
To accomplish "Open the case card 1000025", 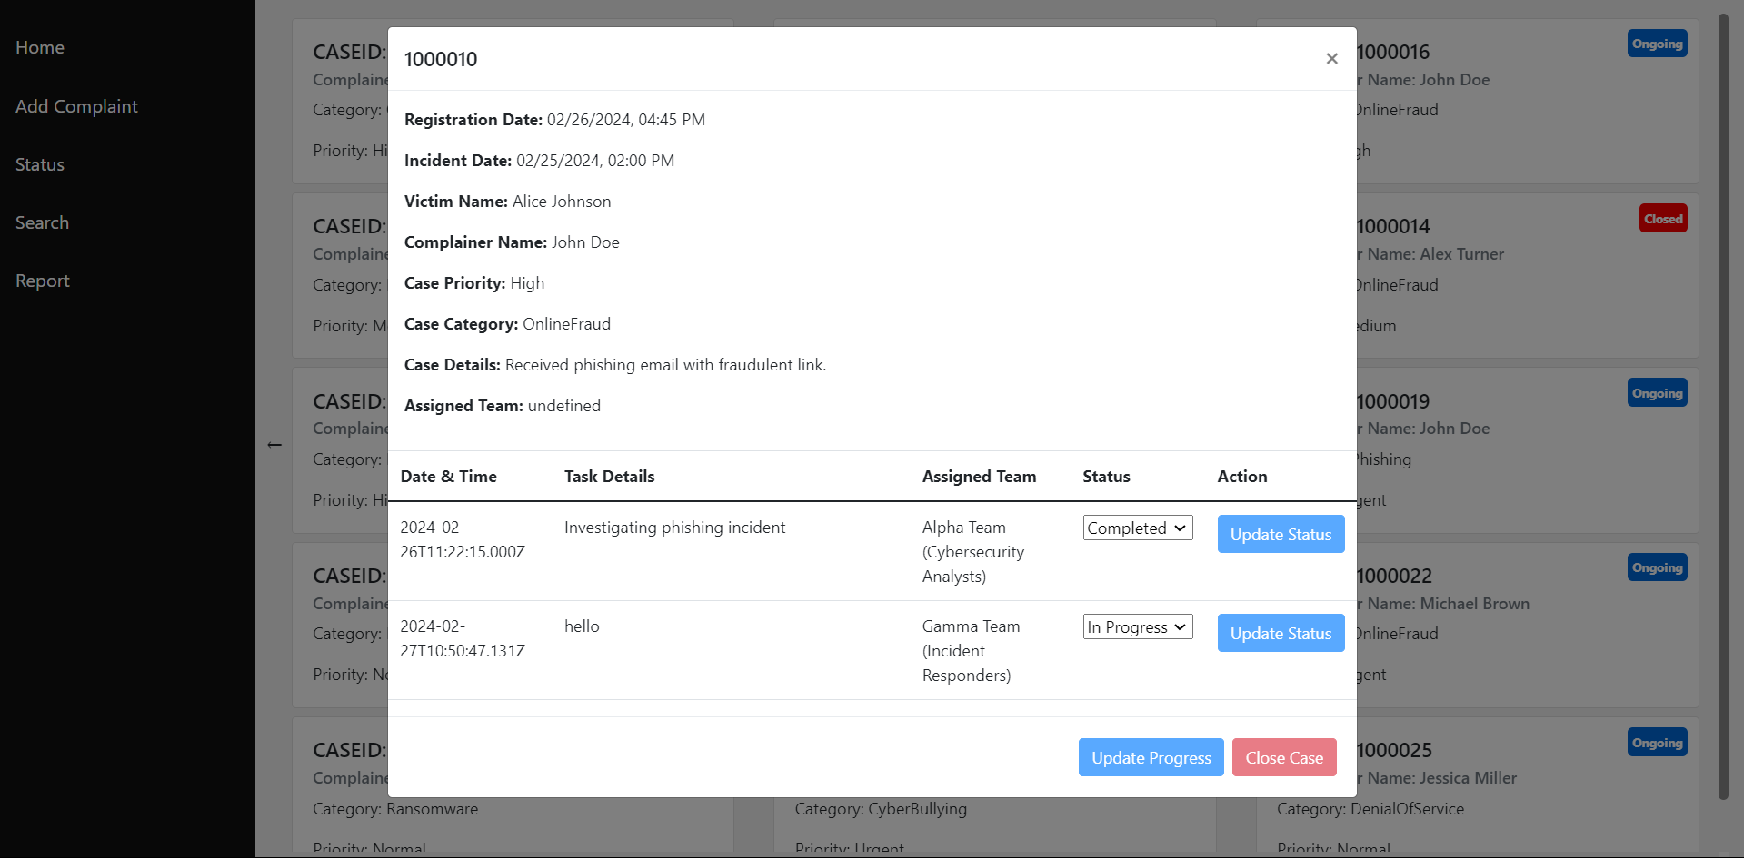I will [x=1527, y=786].
